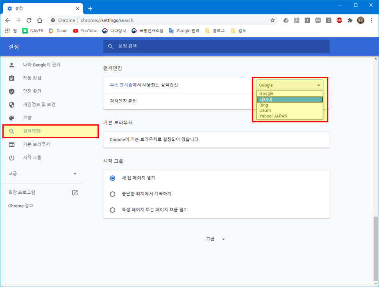Open 검색엔진 settings in sidebar
The height and width of the screenshot is (287, 379).
50,131
